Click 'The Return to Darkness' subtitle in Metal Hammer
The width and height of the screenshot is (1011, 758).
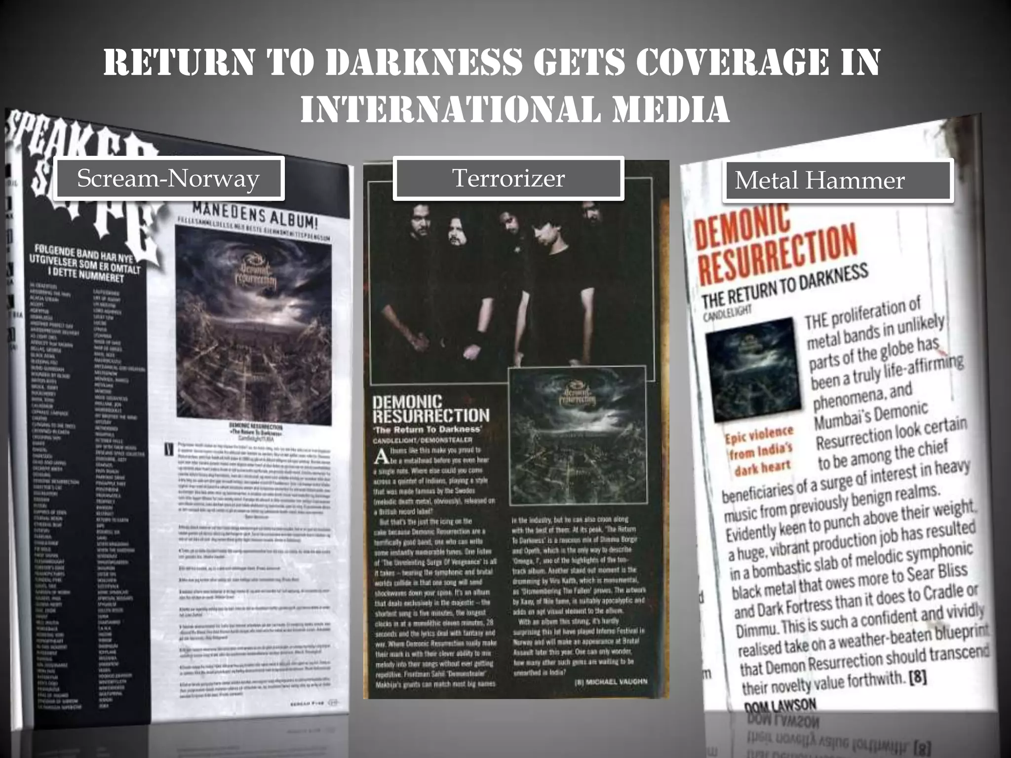(785, 285)
